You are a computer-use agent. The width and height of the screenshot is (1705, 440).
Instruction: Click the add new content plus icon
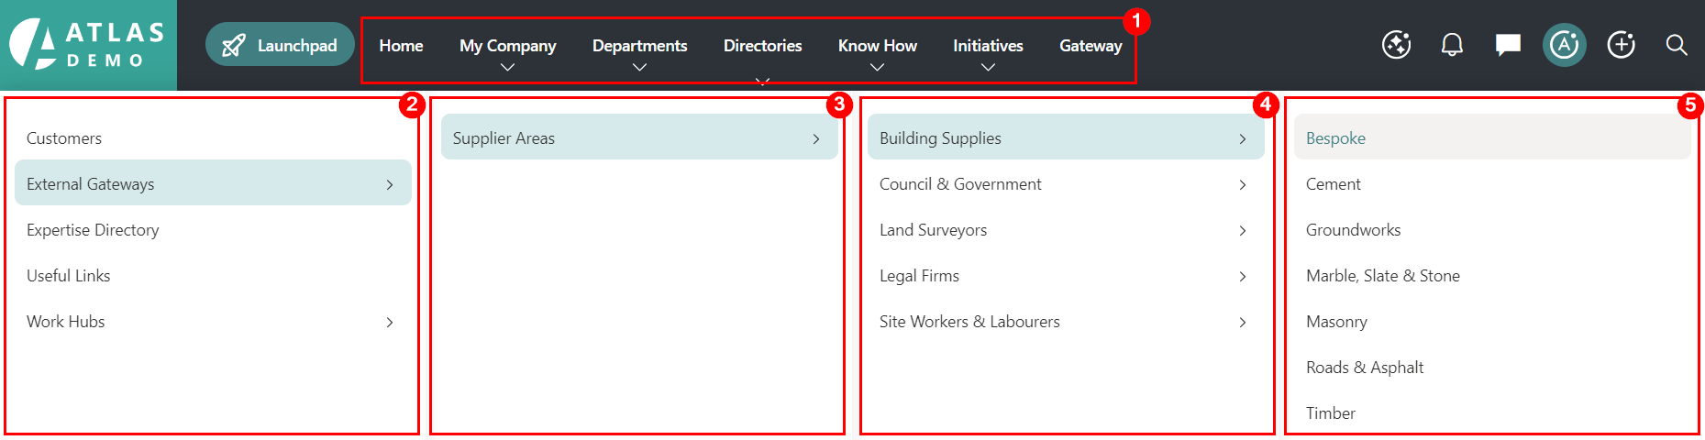[x=1621, y=45]
